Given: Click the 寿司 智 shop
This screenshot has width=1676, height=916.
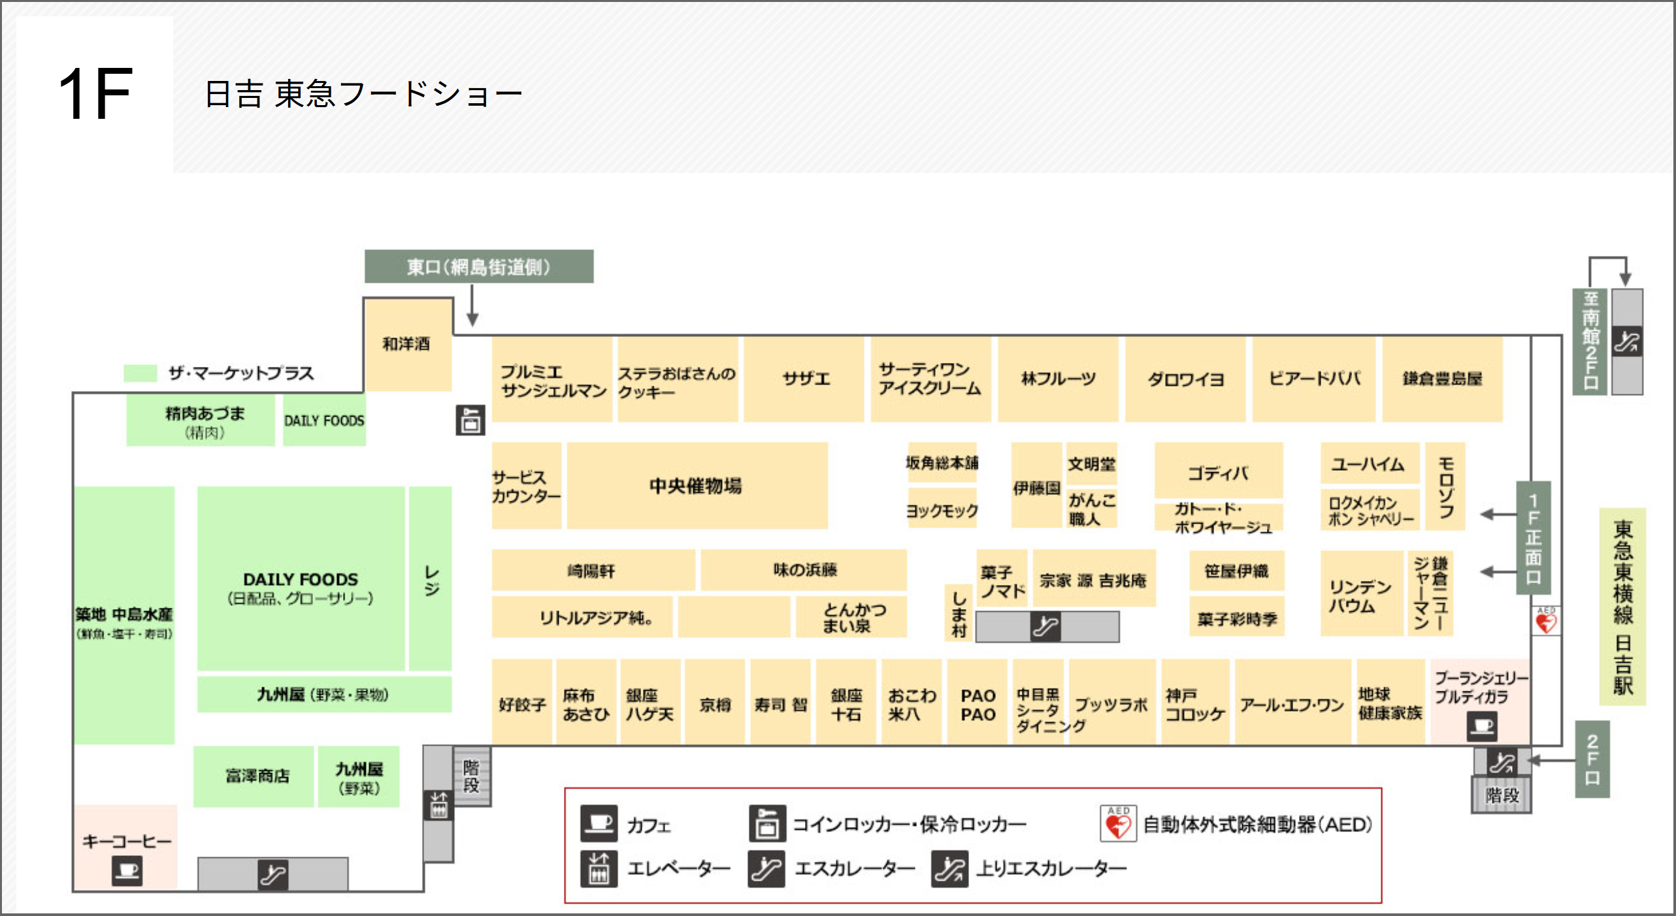Looking at the screenshot, I should (x=781, y=702).
